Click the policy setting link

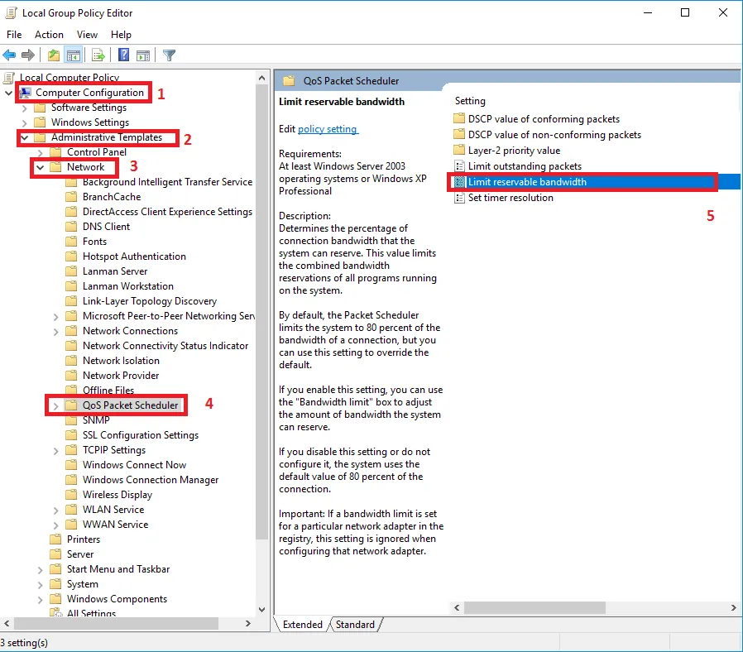pyautogui.click(x=328, y=129)
